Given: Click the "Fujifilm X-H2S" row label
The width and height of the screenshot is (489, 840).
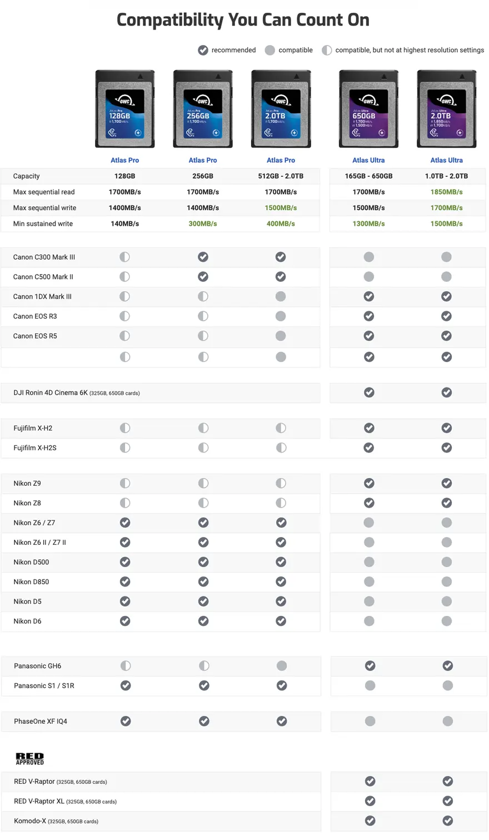Looking at the screenshot, I should pos(35,448).
